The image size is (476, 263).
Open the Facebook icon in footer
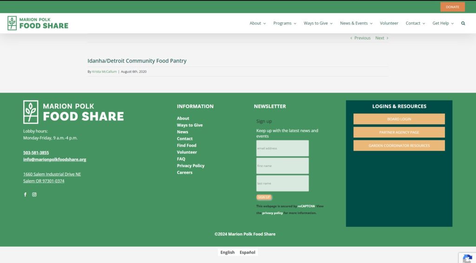[x=25, y=195]
